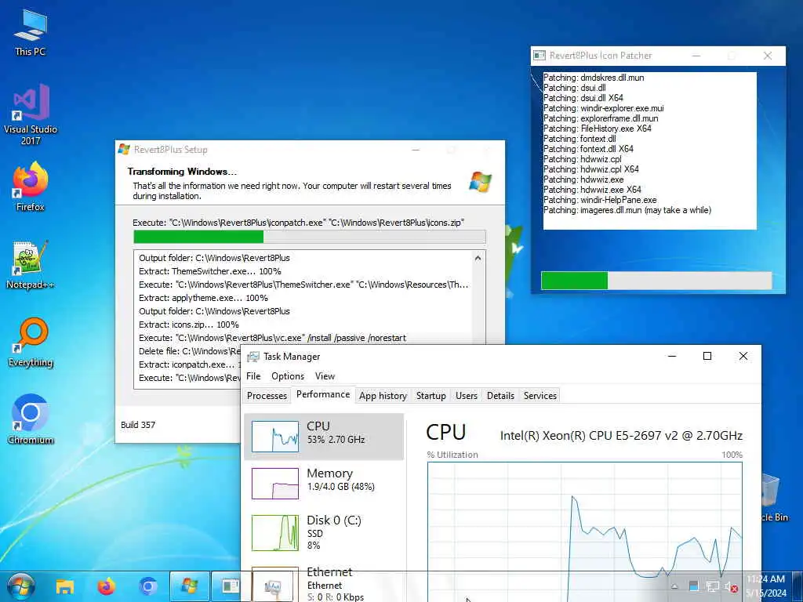Viewport: 803px width, 602px height.
Task: Switch to the Details tab
Action: tap(500, 396)
